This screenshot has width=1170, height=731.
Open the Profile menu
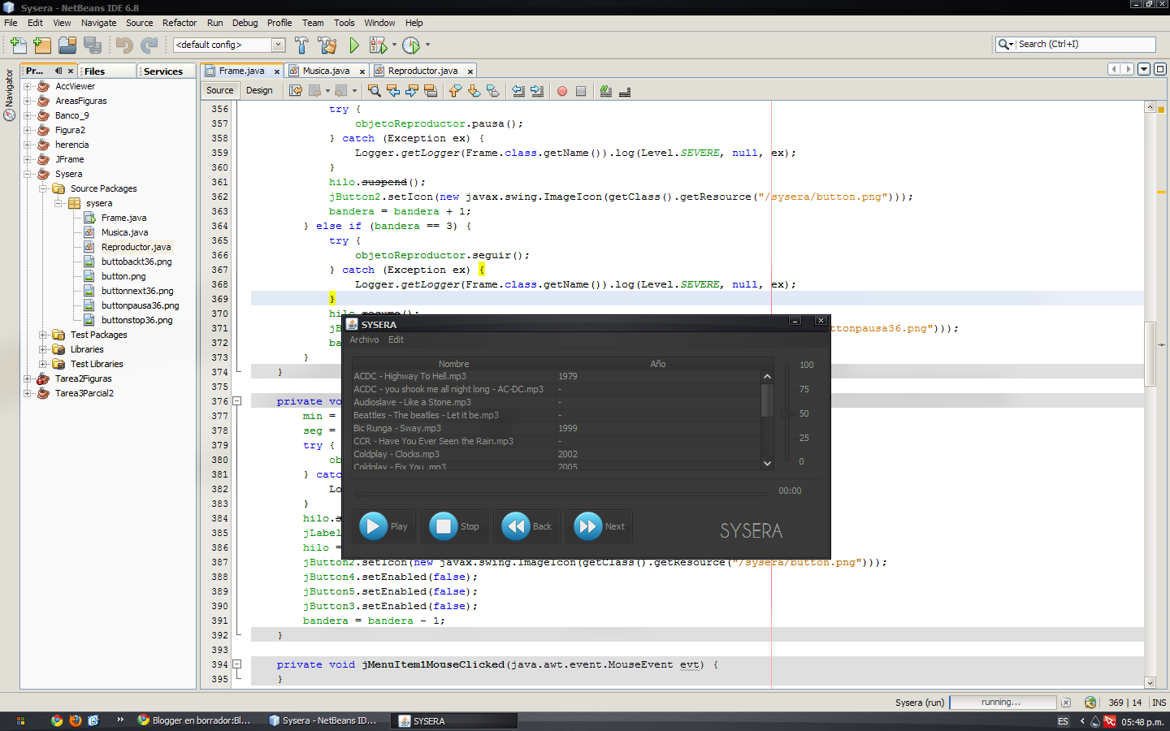pos(279,23)
